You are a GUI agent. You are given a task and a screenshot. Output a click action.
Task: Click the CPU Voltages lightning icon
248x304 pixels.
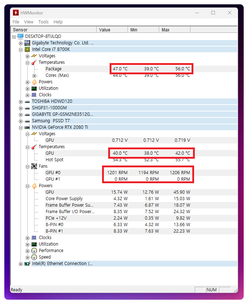pyautogui.click(x=34, y=56)
